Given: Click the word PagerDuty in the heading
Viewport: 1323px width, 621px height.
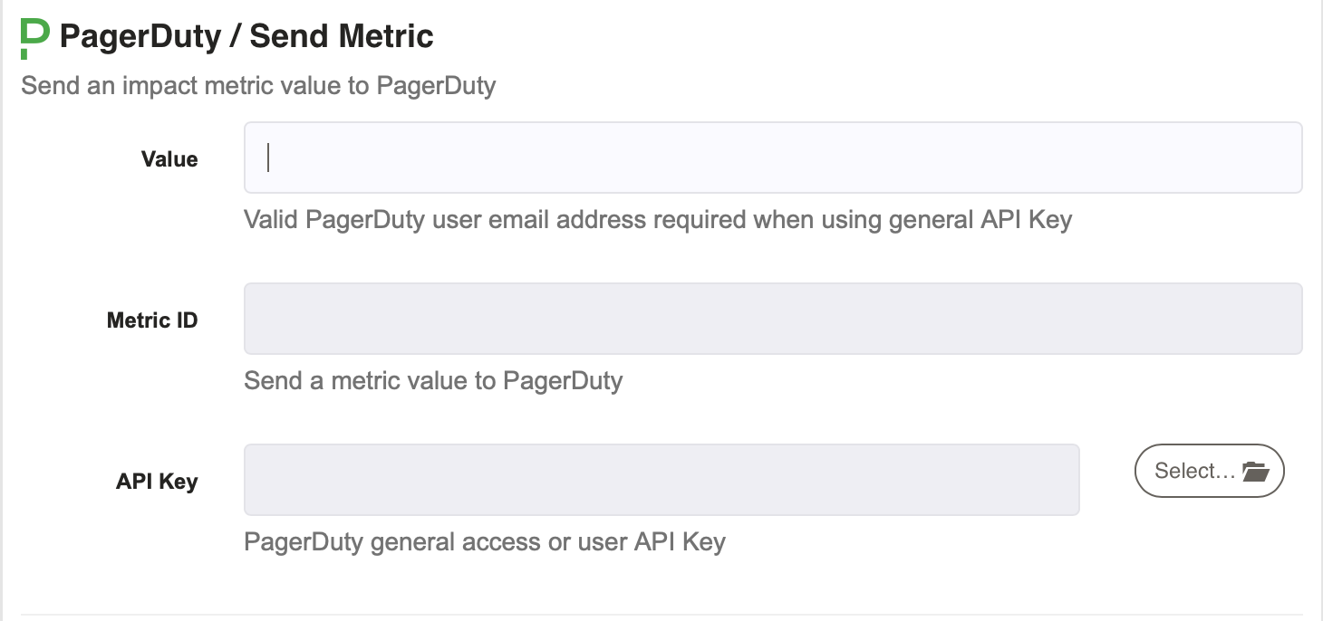Looking at the screenshot, I should (x=140, y=37).
